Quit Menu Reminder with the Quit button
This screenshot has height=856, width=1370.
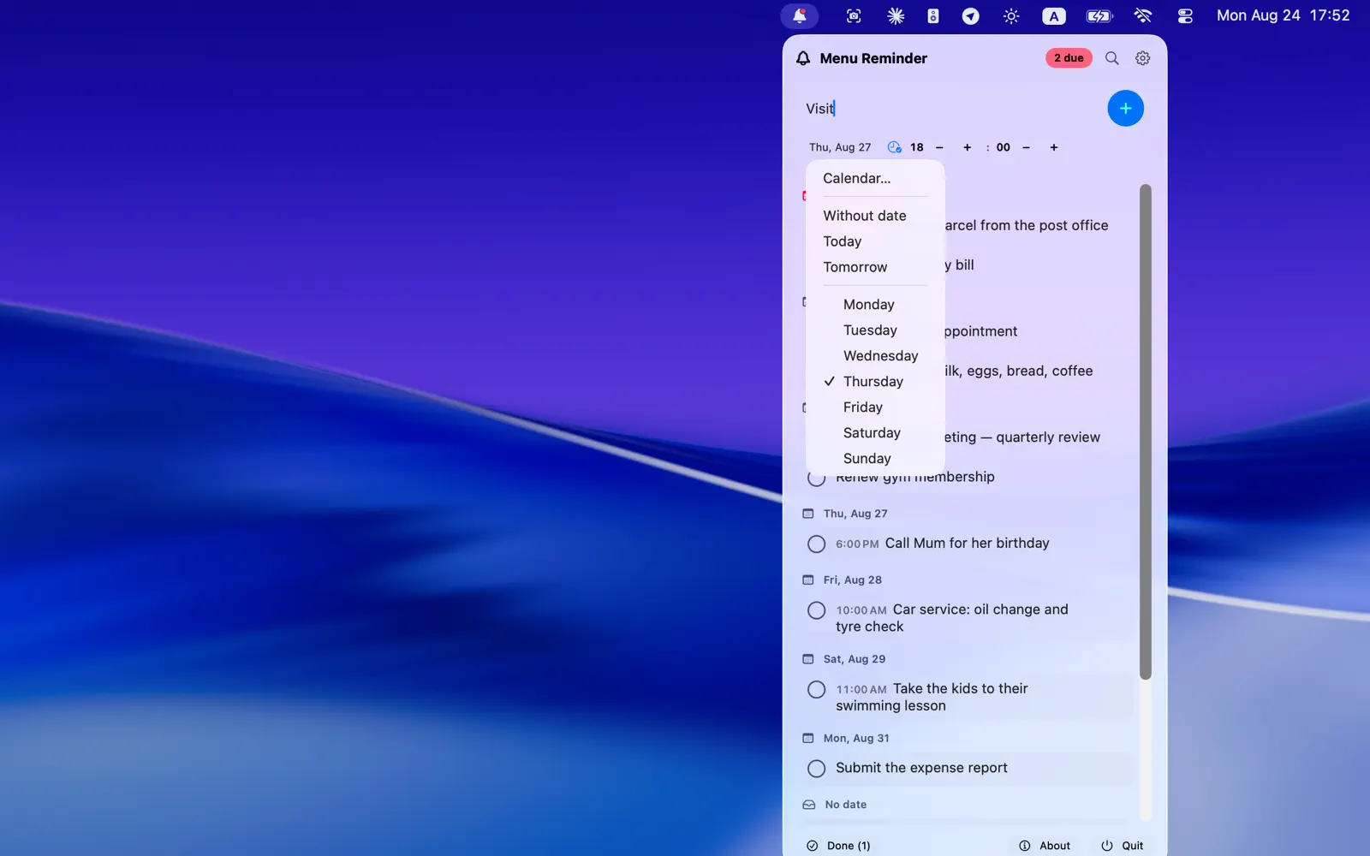tap(1123, 846)
